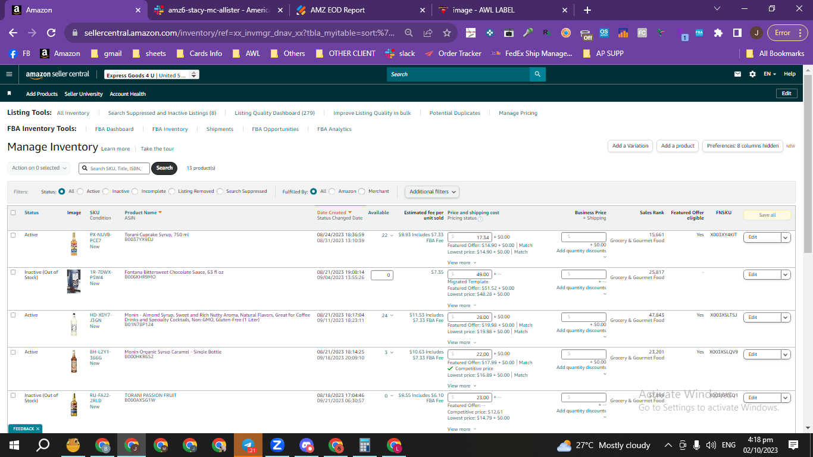Open Calculator from the taskbar
Image resolution: width=813 pixels, height=457 pixels.
click(365, 445)
